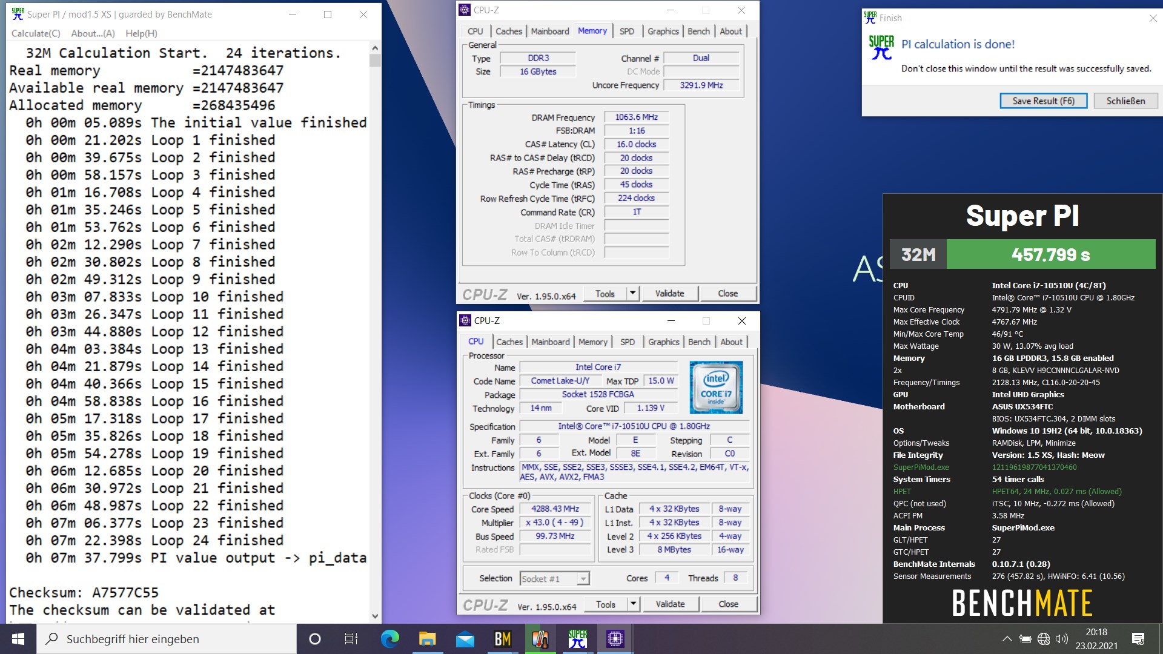Screen dimensions: 1163x654
Task: Switch to BenchMate taskbar icon
Action: (503, 639)
